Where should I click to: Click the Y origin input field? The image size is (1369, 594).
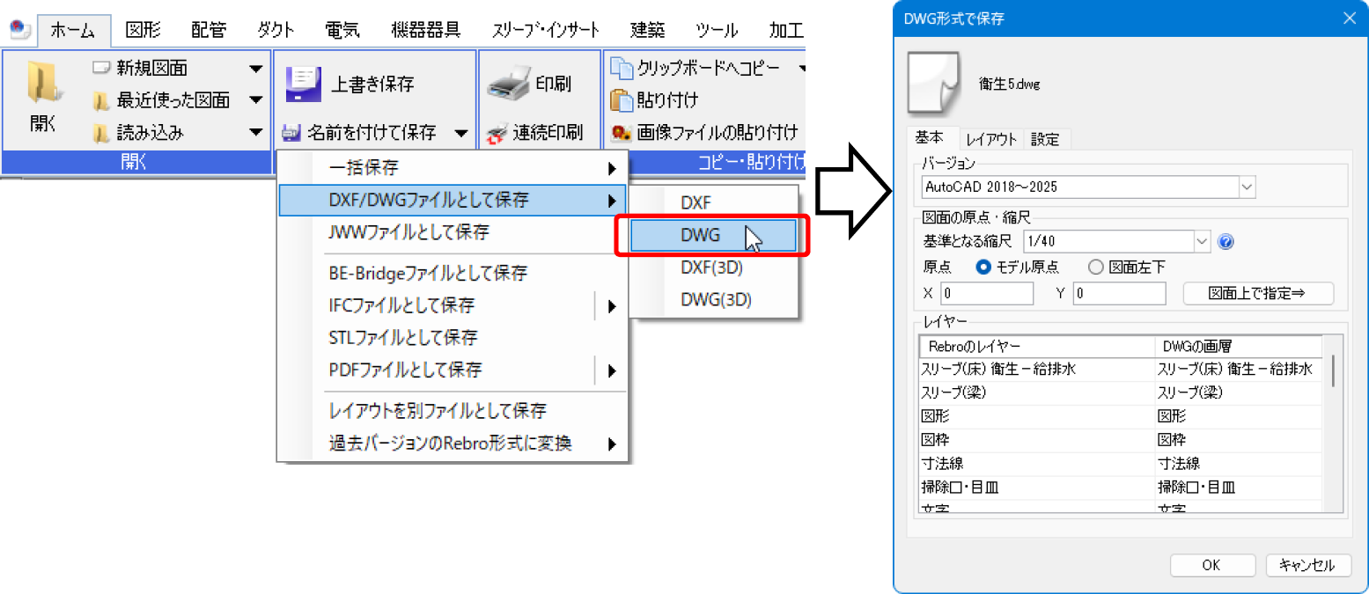point(1120,294)
